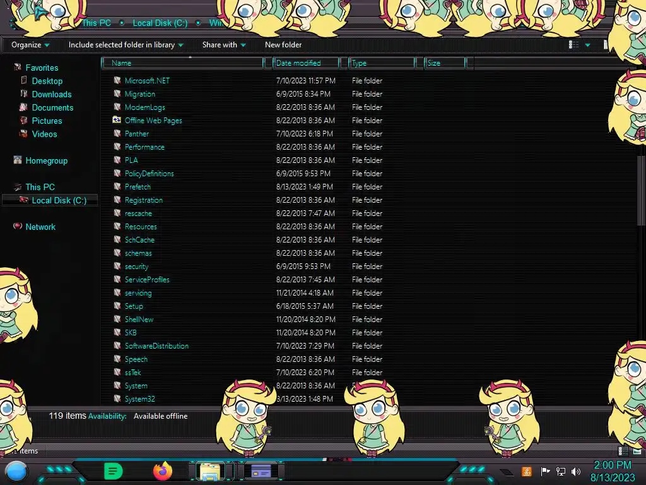
Task: Sort by the Size column header
Action: tap(445, 63)
